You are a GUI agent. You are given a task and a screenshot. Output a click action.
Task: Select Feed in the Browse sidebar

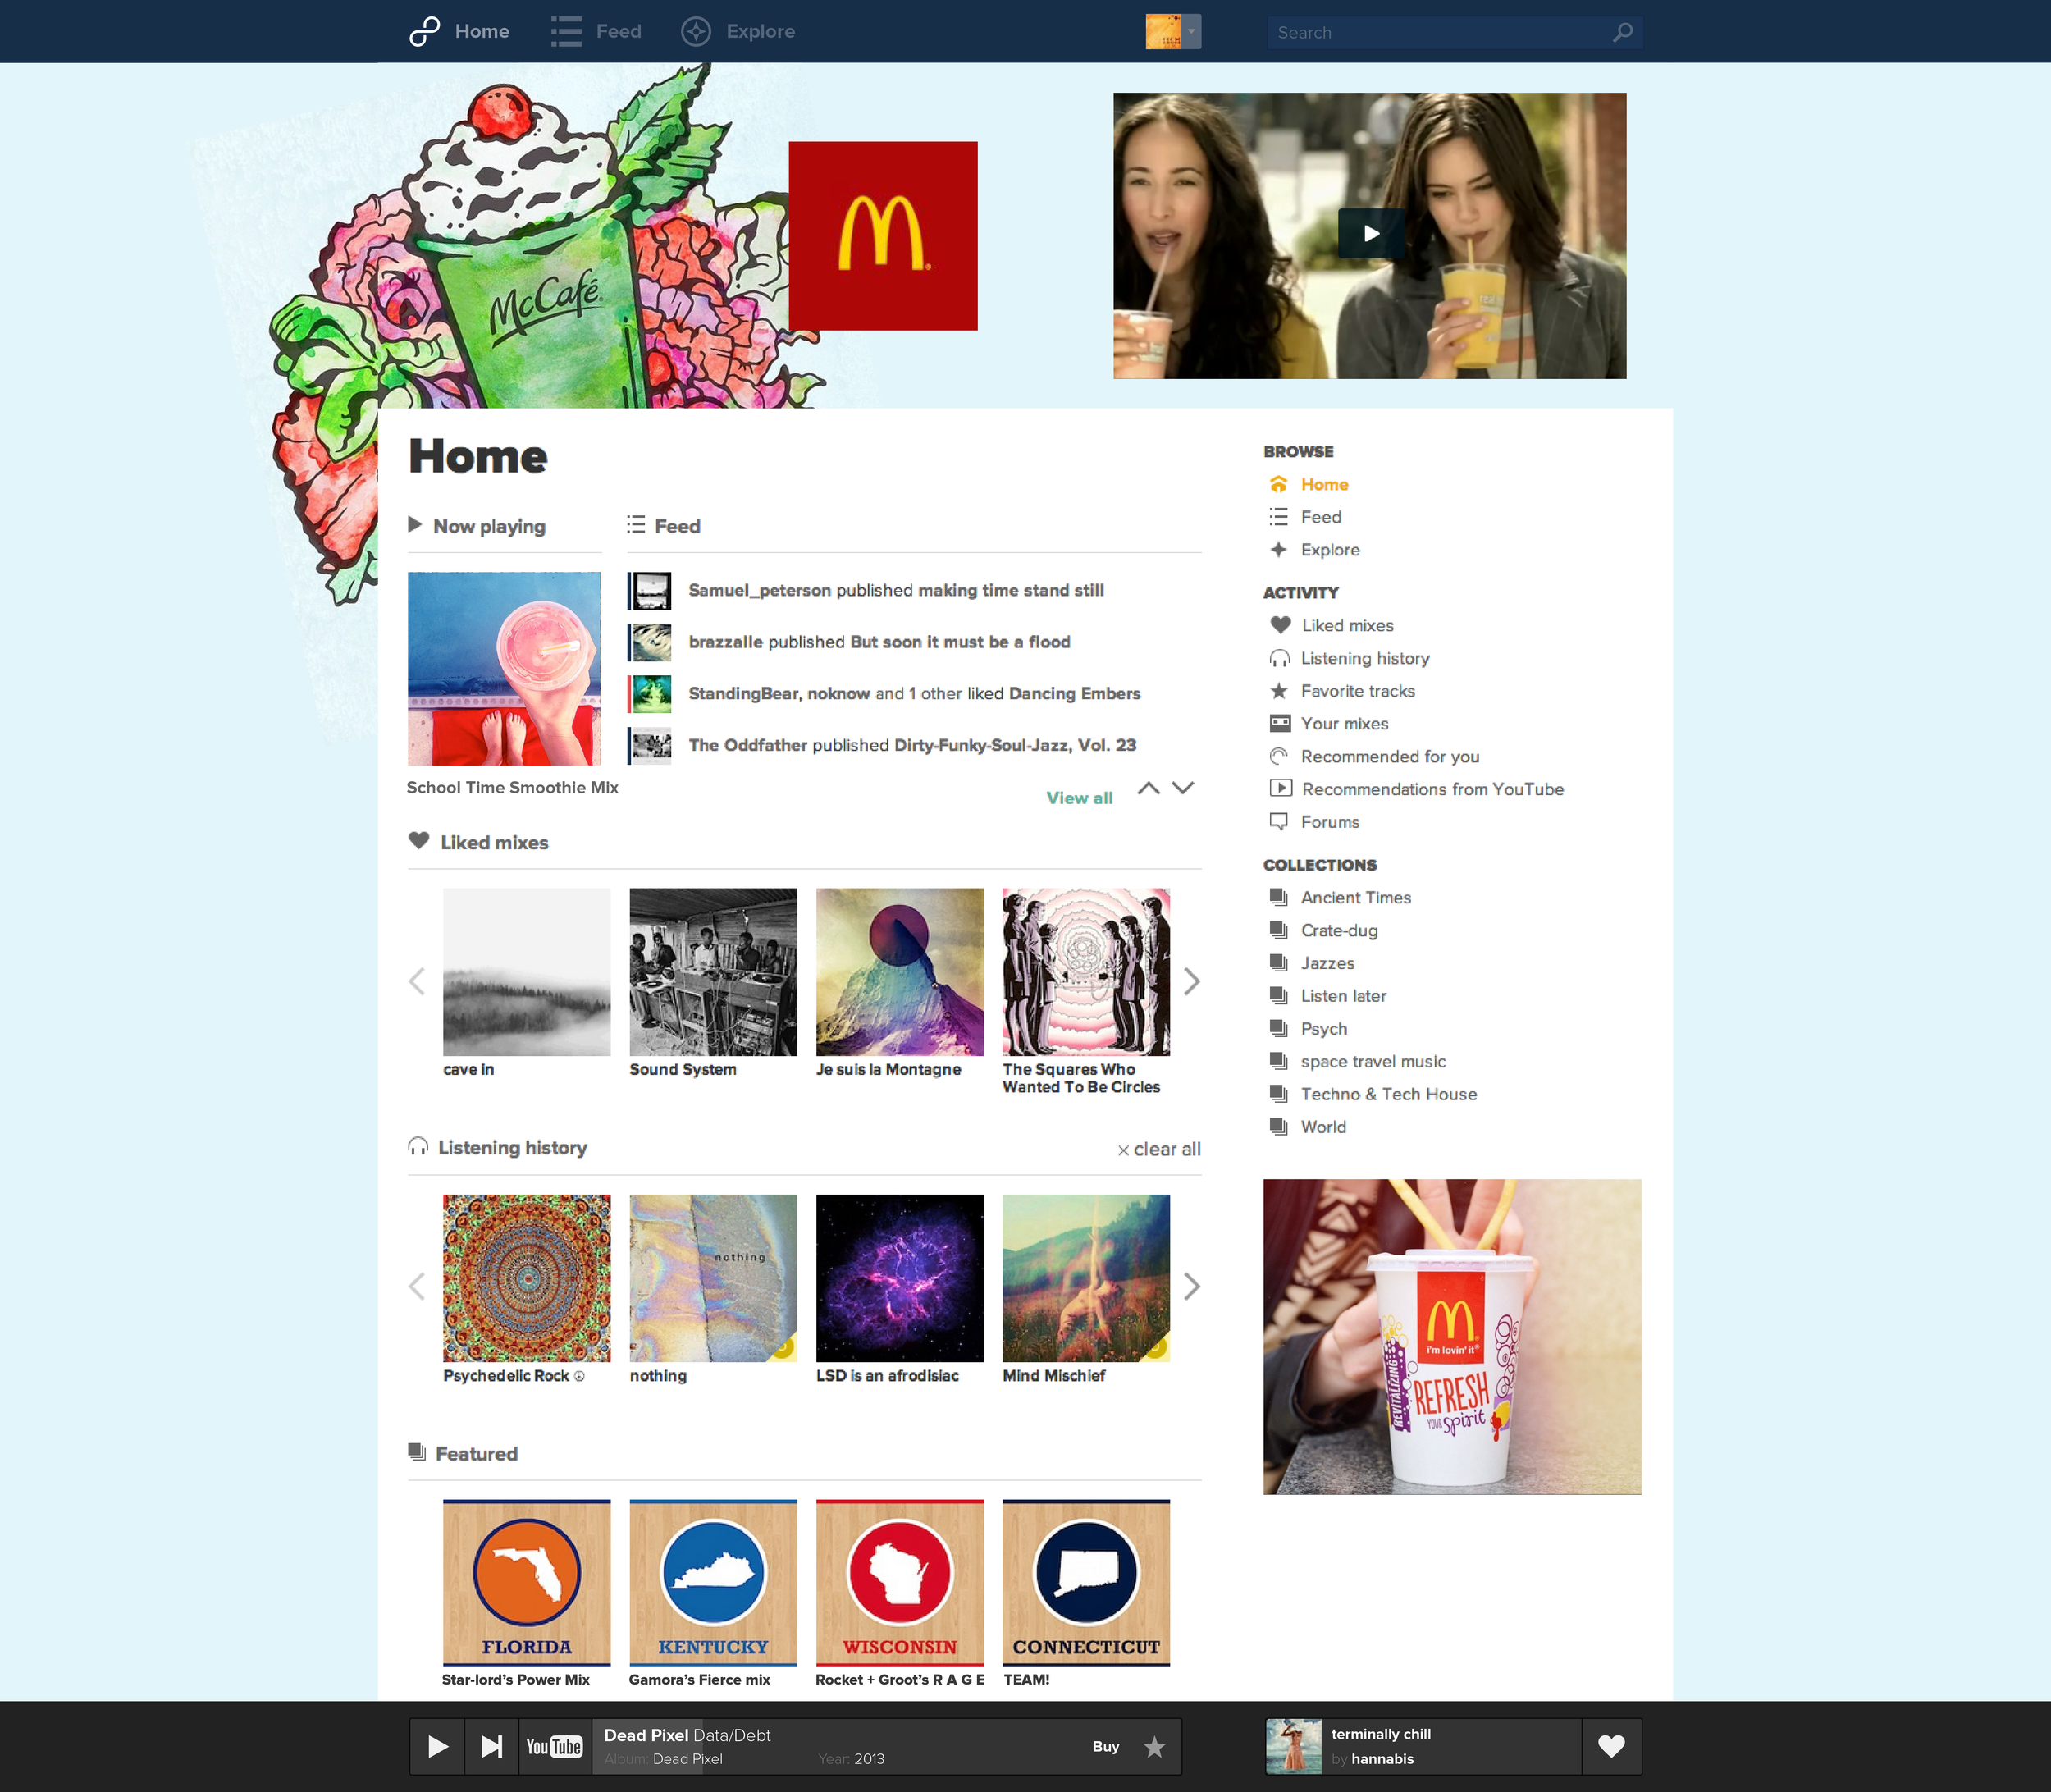[1320, 517]
